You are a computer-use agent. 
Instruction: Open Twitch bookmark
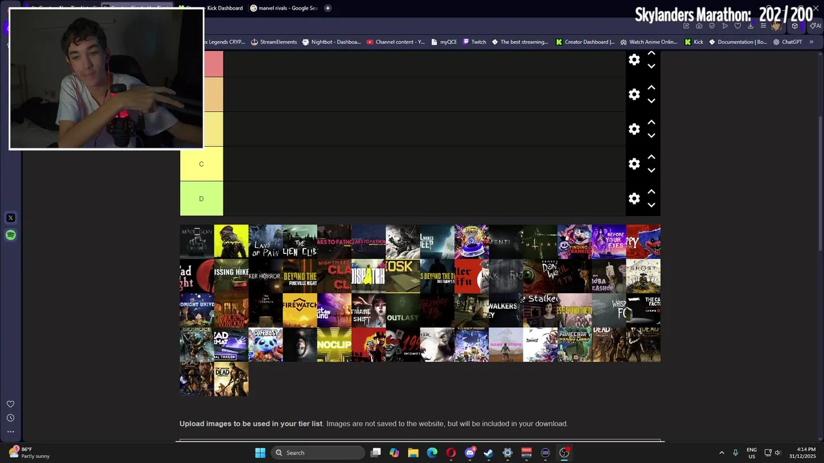[x=474, y=42]
